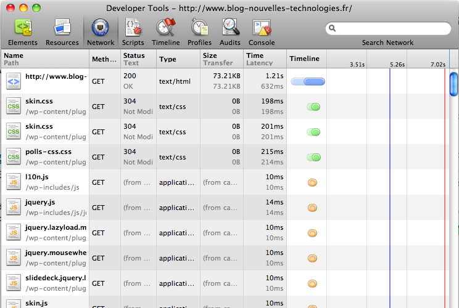Viewport: 459px width, 308px height.
Task: Click the vertical scrollbar thumb
Action: pyautogui.click(x=454, y=83)
